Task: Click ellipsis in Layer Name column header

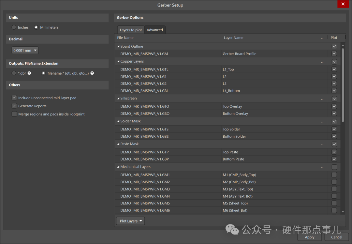Action: [322, 38]
